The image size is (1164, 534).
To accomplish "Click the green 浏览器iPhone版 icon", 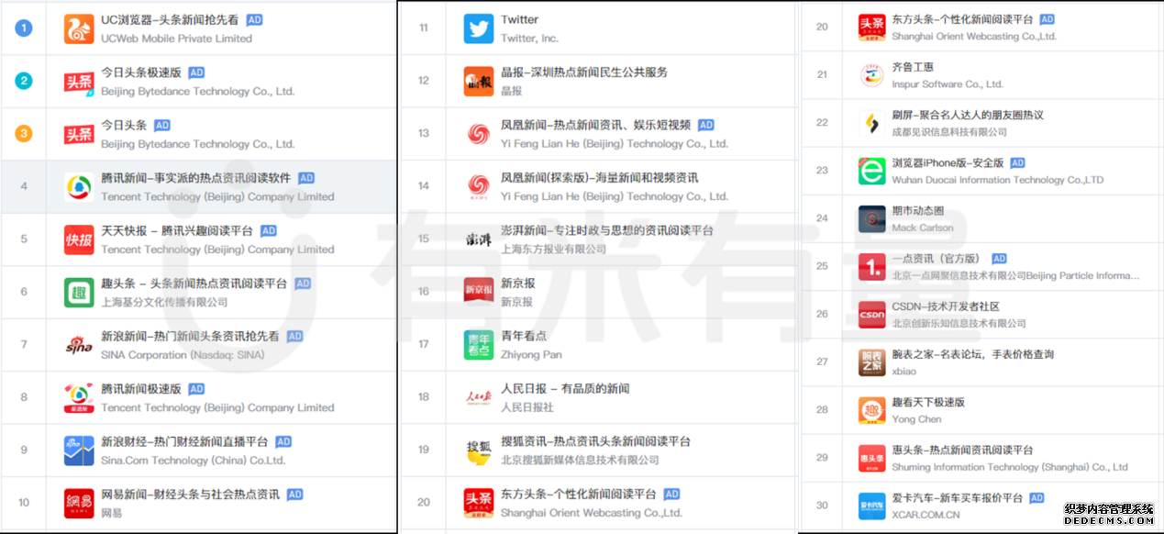I will [871, 171].
